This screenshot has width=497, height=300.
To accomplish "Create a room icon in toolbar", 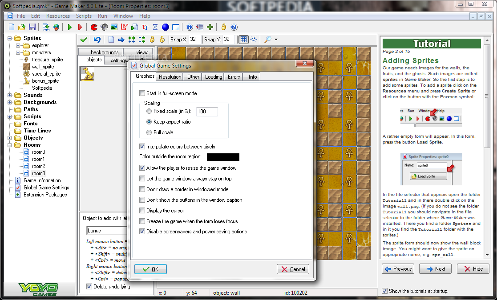I will (176, 27).
